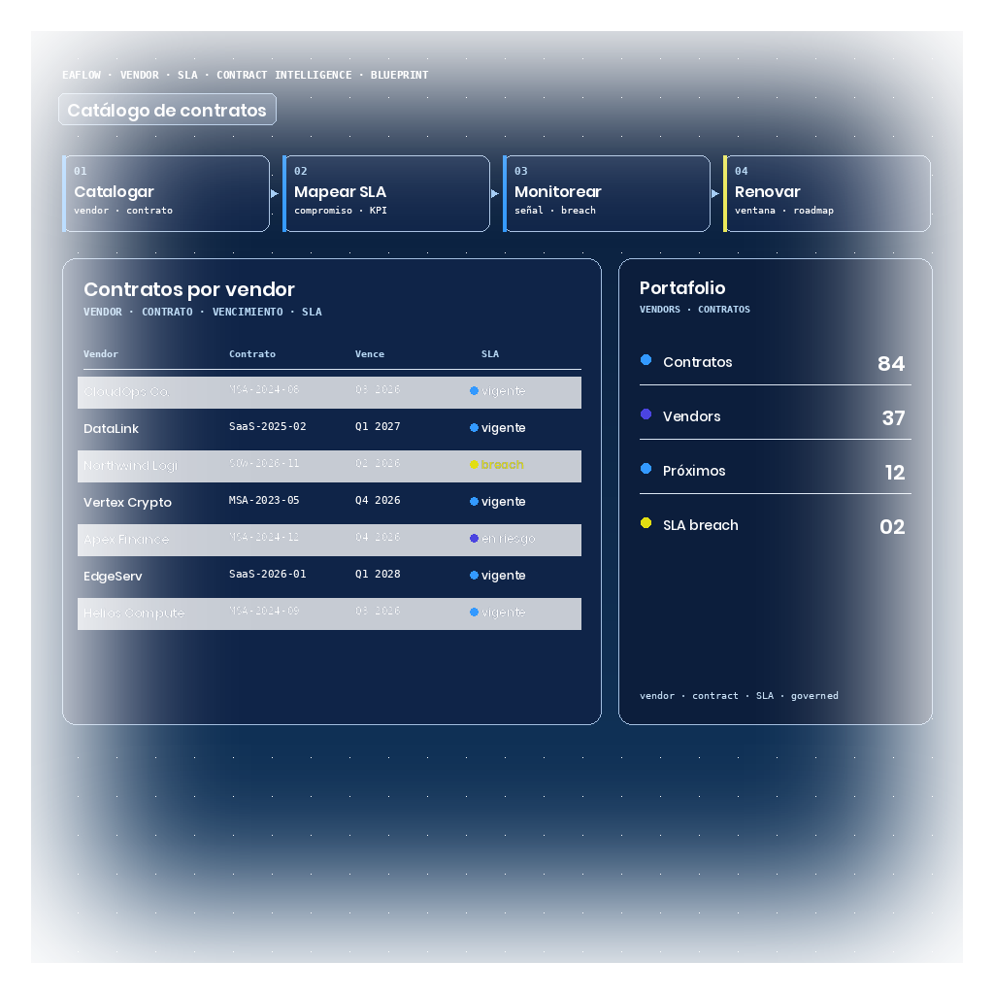994x994 pixels.
Task: Click contract code MSA-2023-05
Action: point(264,500)
